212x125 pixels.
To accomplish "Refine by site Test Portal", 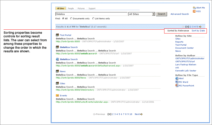I will (x=181, y=45).
